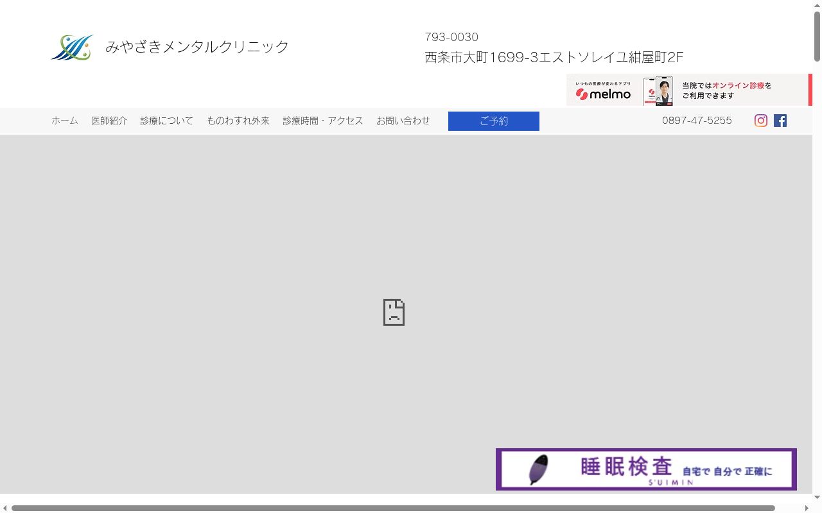Click the vertical scrollbar thumb
Screen dimensions: 822x513
coord(817,37)
